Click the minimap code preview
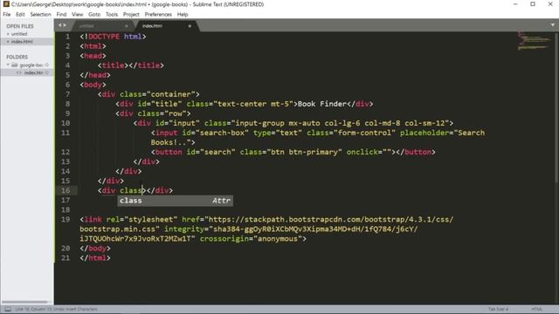Viewport: 559px width, 314px height. click(534, 41)
